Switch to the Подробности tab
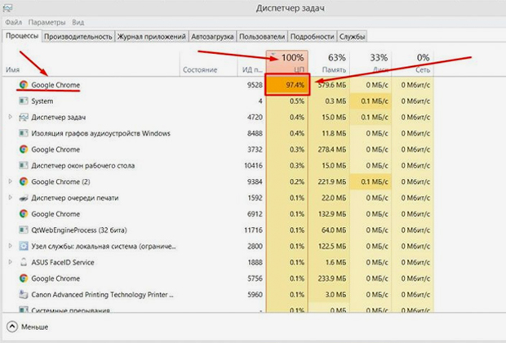This screenshot has height=343, width=506. tap(312, 37)
